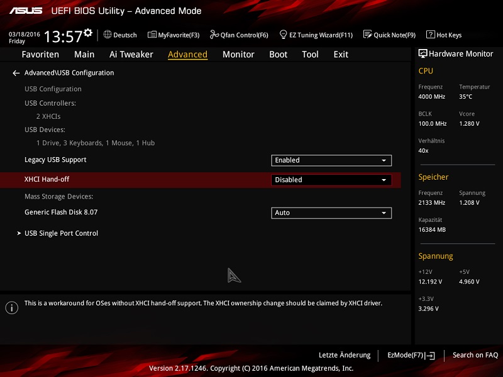Click '1 Drive, 3 Keyboards, 1 Mouse, 1 Hub'
The image size is (503, 377).
[96, 143]
